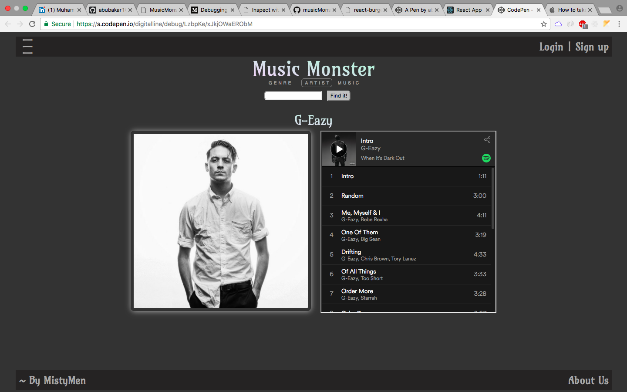Switch to the Debugging tab
The image size is (627, 392).
click(x=213, y=10)
